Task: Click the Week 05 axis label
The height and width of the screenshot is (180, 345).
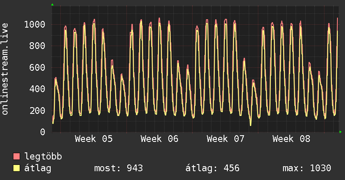Action: [x=94, y=139]
